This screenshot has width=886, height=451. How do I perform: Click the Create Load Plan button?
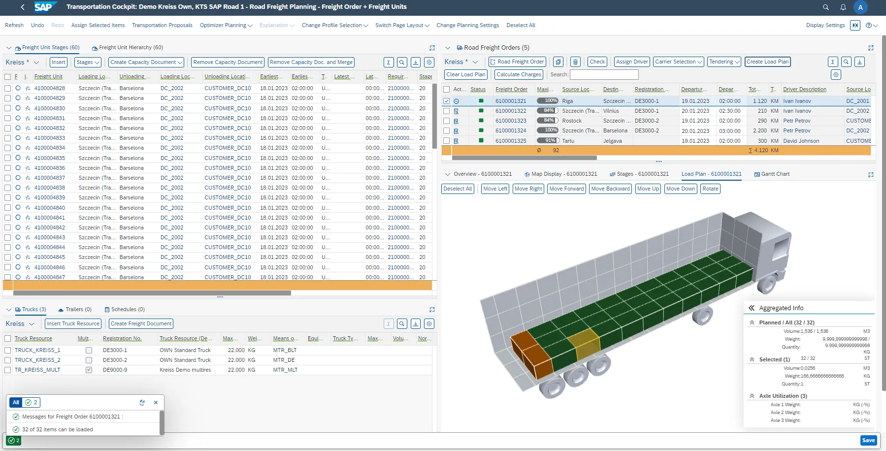(x=767, y=62)
